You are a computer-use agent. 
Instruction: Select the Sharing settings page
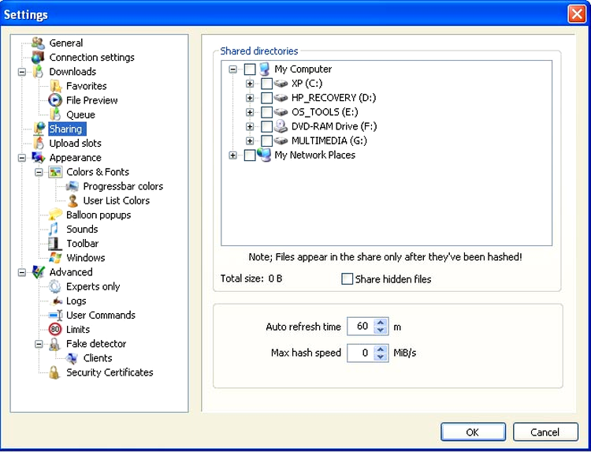click(67, 129)
